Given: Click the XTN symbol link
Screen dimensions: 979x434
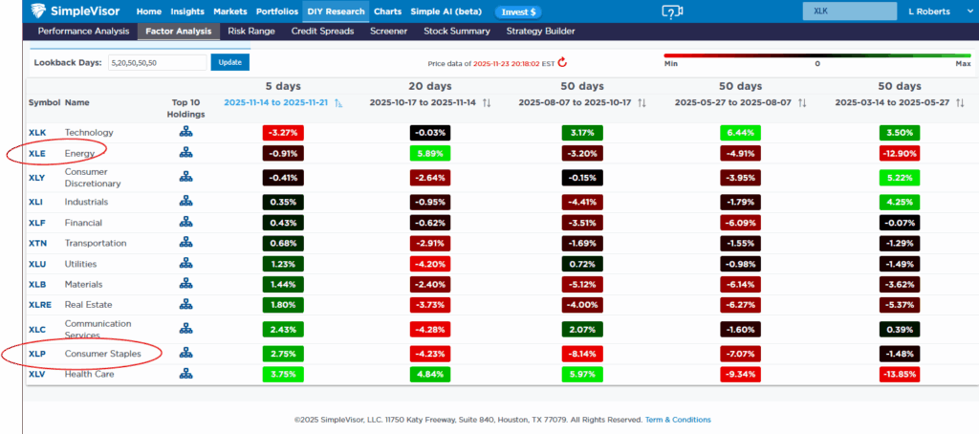Looking at the screenshot, I should (37, 243).
